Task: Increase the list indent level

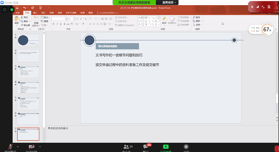Action: point(106,19)
